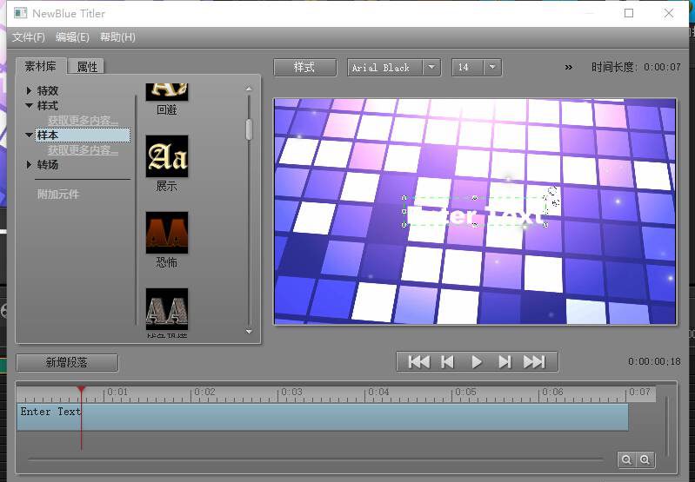Zoom out the timeline with the minus magnifier
The image size is (695, 482).
tap(626, 460)
